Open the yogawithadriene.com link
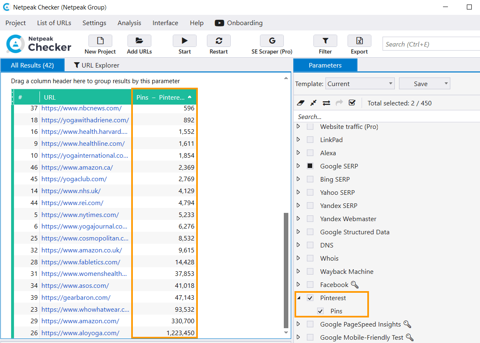The height and width of the screenshot is (343, 480). point(85,120)
